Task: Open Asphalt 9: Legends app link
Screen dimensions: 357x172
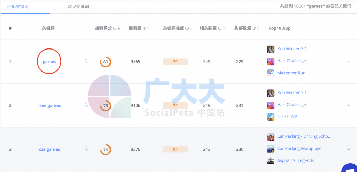Action: [296, 160]
